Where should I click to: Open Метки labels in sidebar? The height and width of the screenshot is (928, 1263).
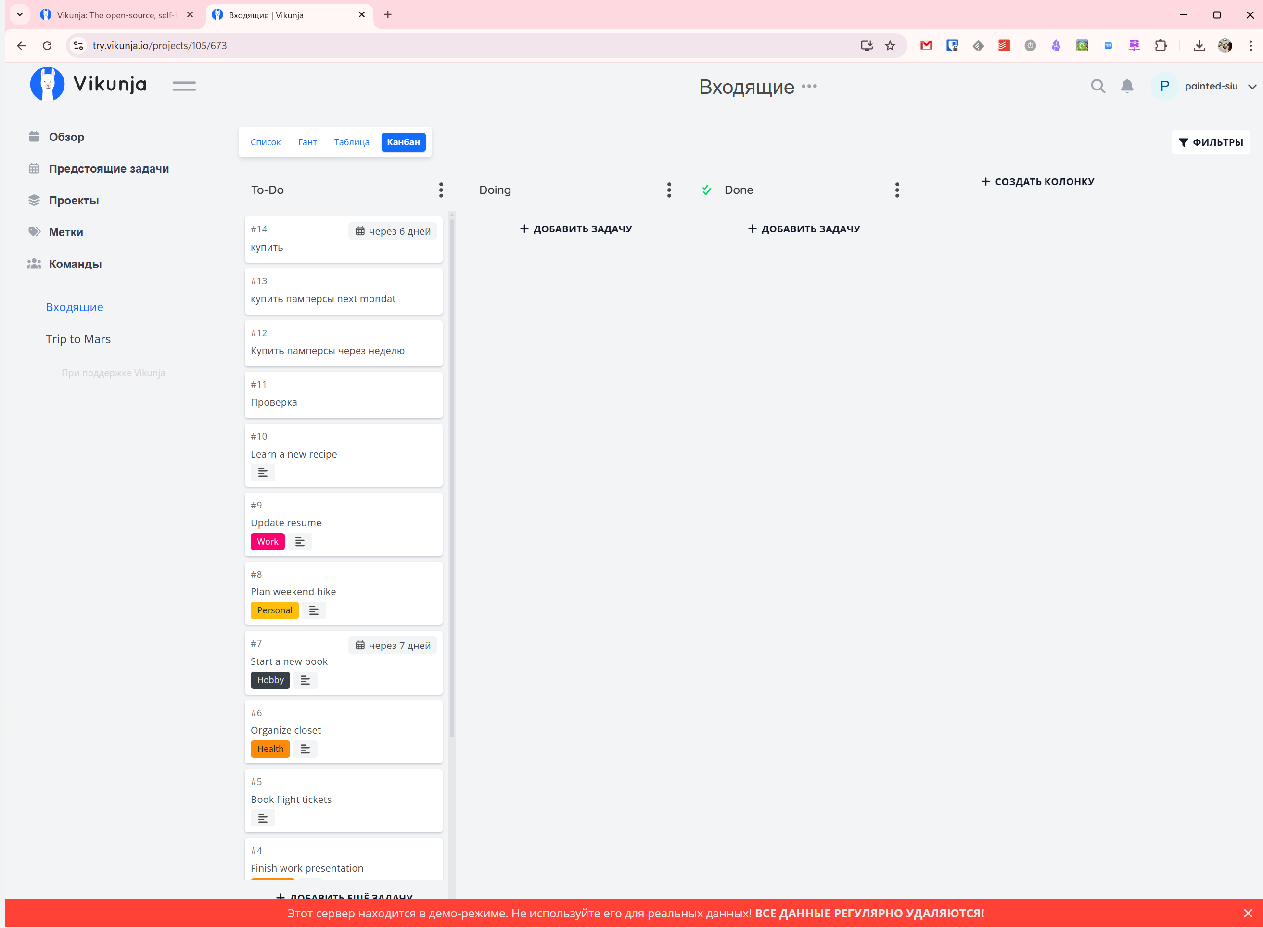[65, 232]
